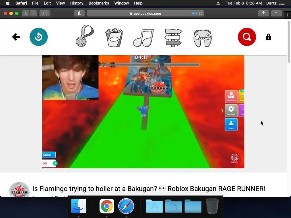
Task: Open Google Chrome from the Dock
Action: 107,206
